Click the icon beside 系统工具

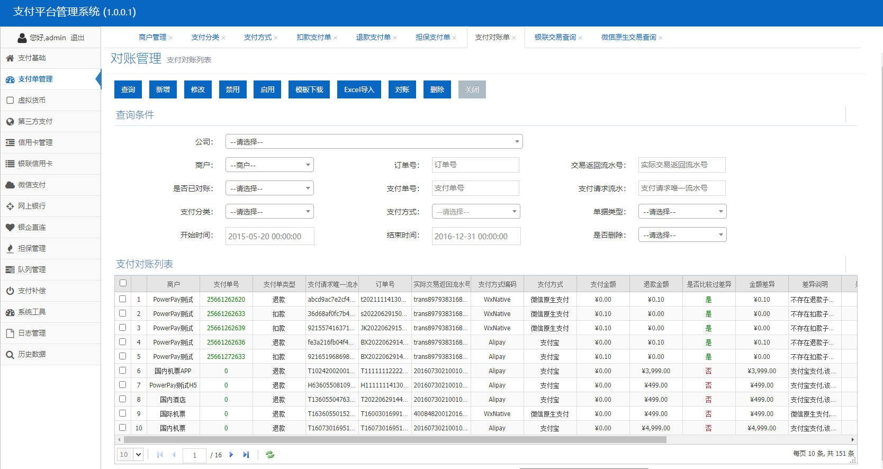10,312
